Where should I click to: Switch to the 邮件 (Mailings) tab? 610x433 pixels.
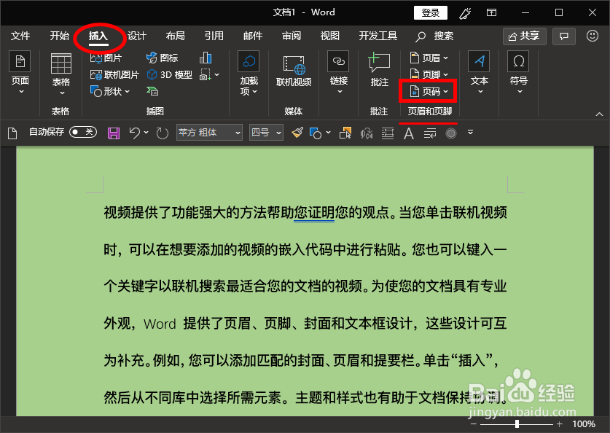click(x=253, y=36)
